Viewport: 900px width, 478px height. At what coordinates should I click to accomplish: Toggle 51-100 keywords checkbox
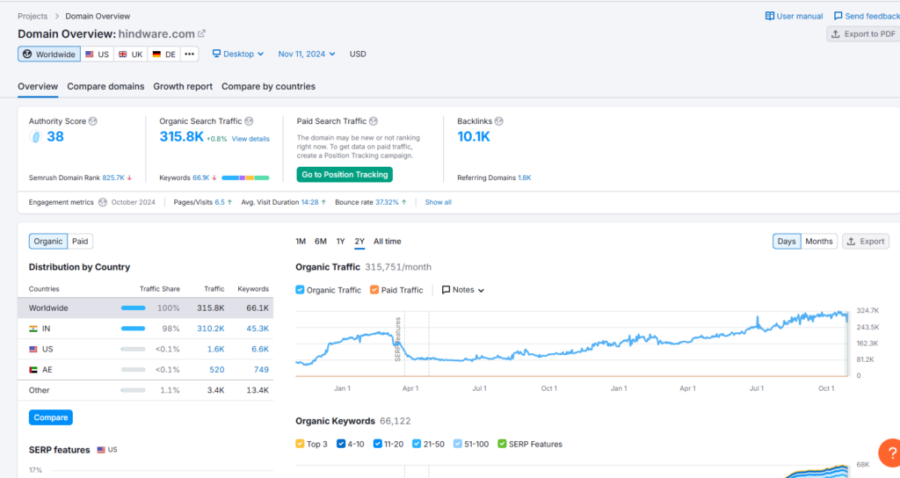457,444
